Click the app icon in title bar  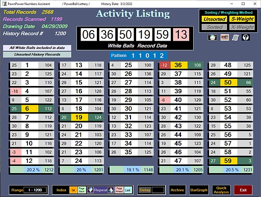coord(5,4)
